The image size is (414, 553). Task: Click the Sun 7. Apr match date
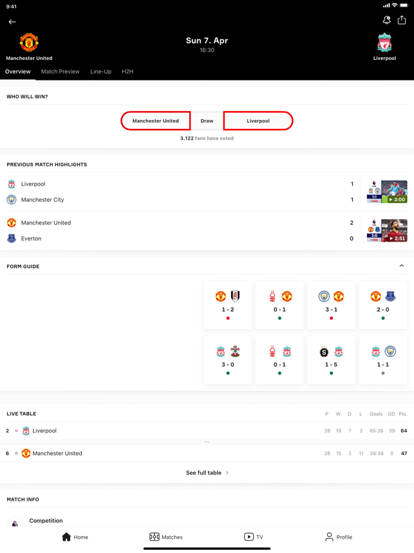click(207, 41)
